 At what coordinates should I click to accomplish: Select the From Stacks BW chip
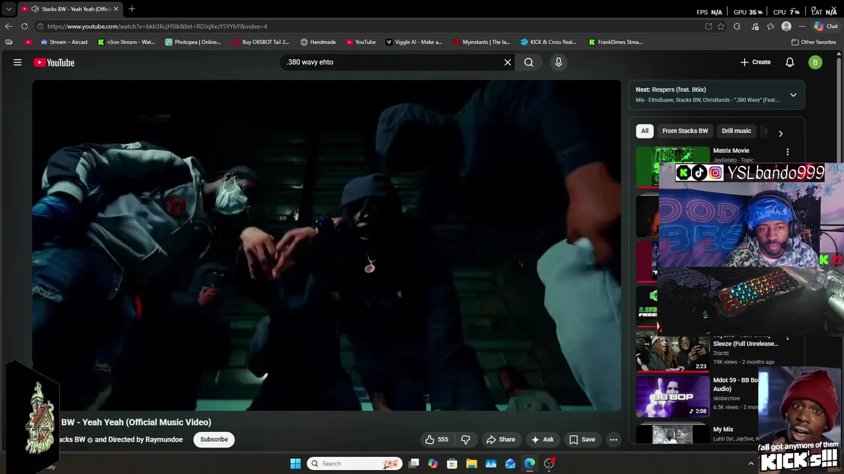[x=685, y=131]
